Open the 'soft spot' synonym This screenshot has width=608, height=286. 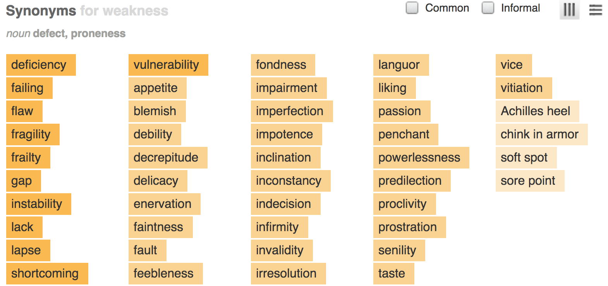pos(526,158)
